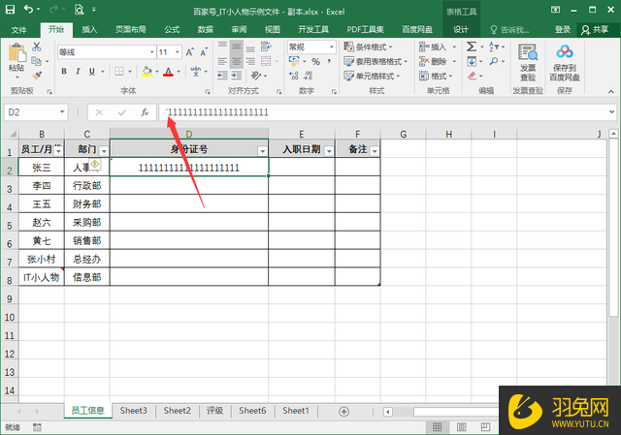Screen dimensions: 621x435
Task: Undo the last action
Action: pos(28,9)
